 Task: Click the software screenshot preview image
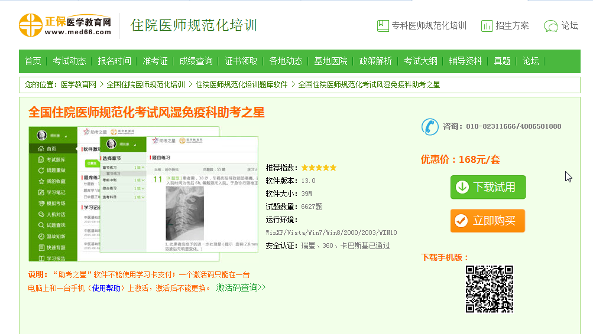[144, 194]
